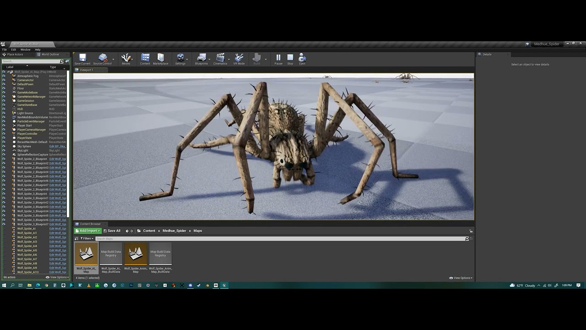The width and height of the screenshot is (586, 330).
Task: Toggle visibility eye for Sky Sphere
Action: pos(4,146)
